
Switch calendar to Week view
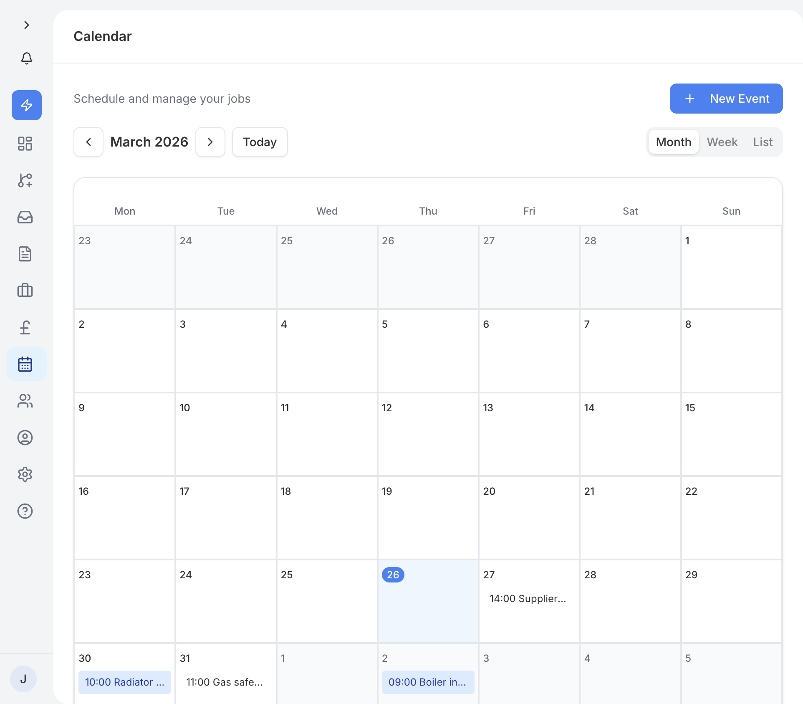coord(722,142)
